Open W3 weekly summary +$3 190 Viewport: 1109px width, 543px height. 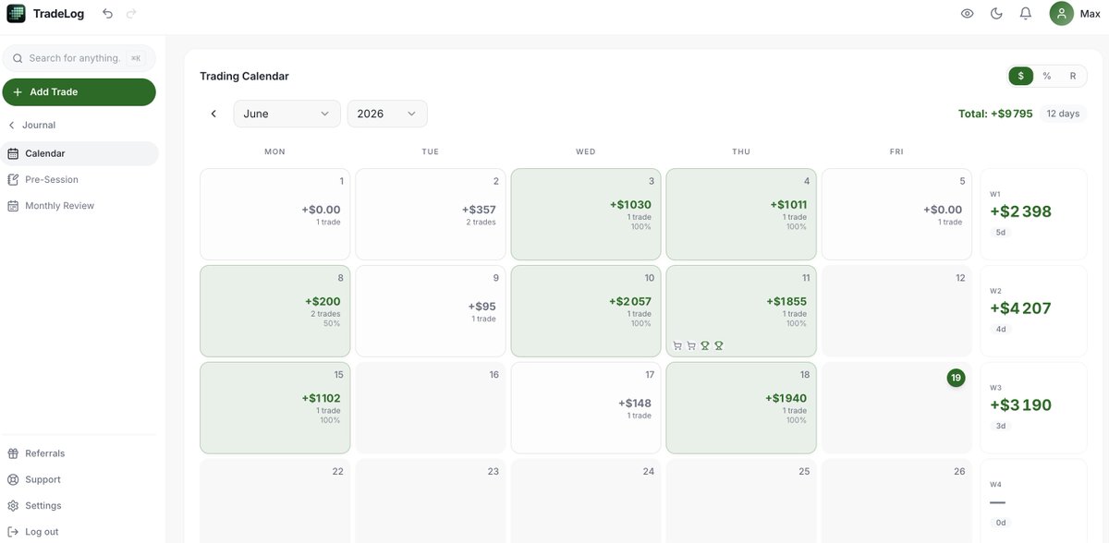point(1034,408)
